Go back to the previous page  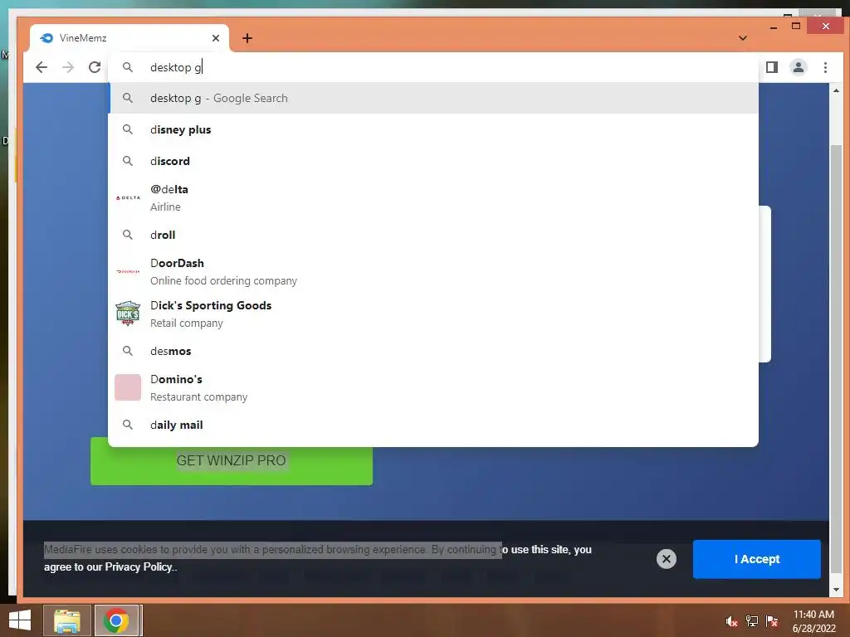(x=42, y=67)
